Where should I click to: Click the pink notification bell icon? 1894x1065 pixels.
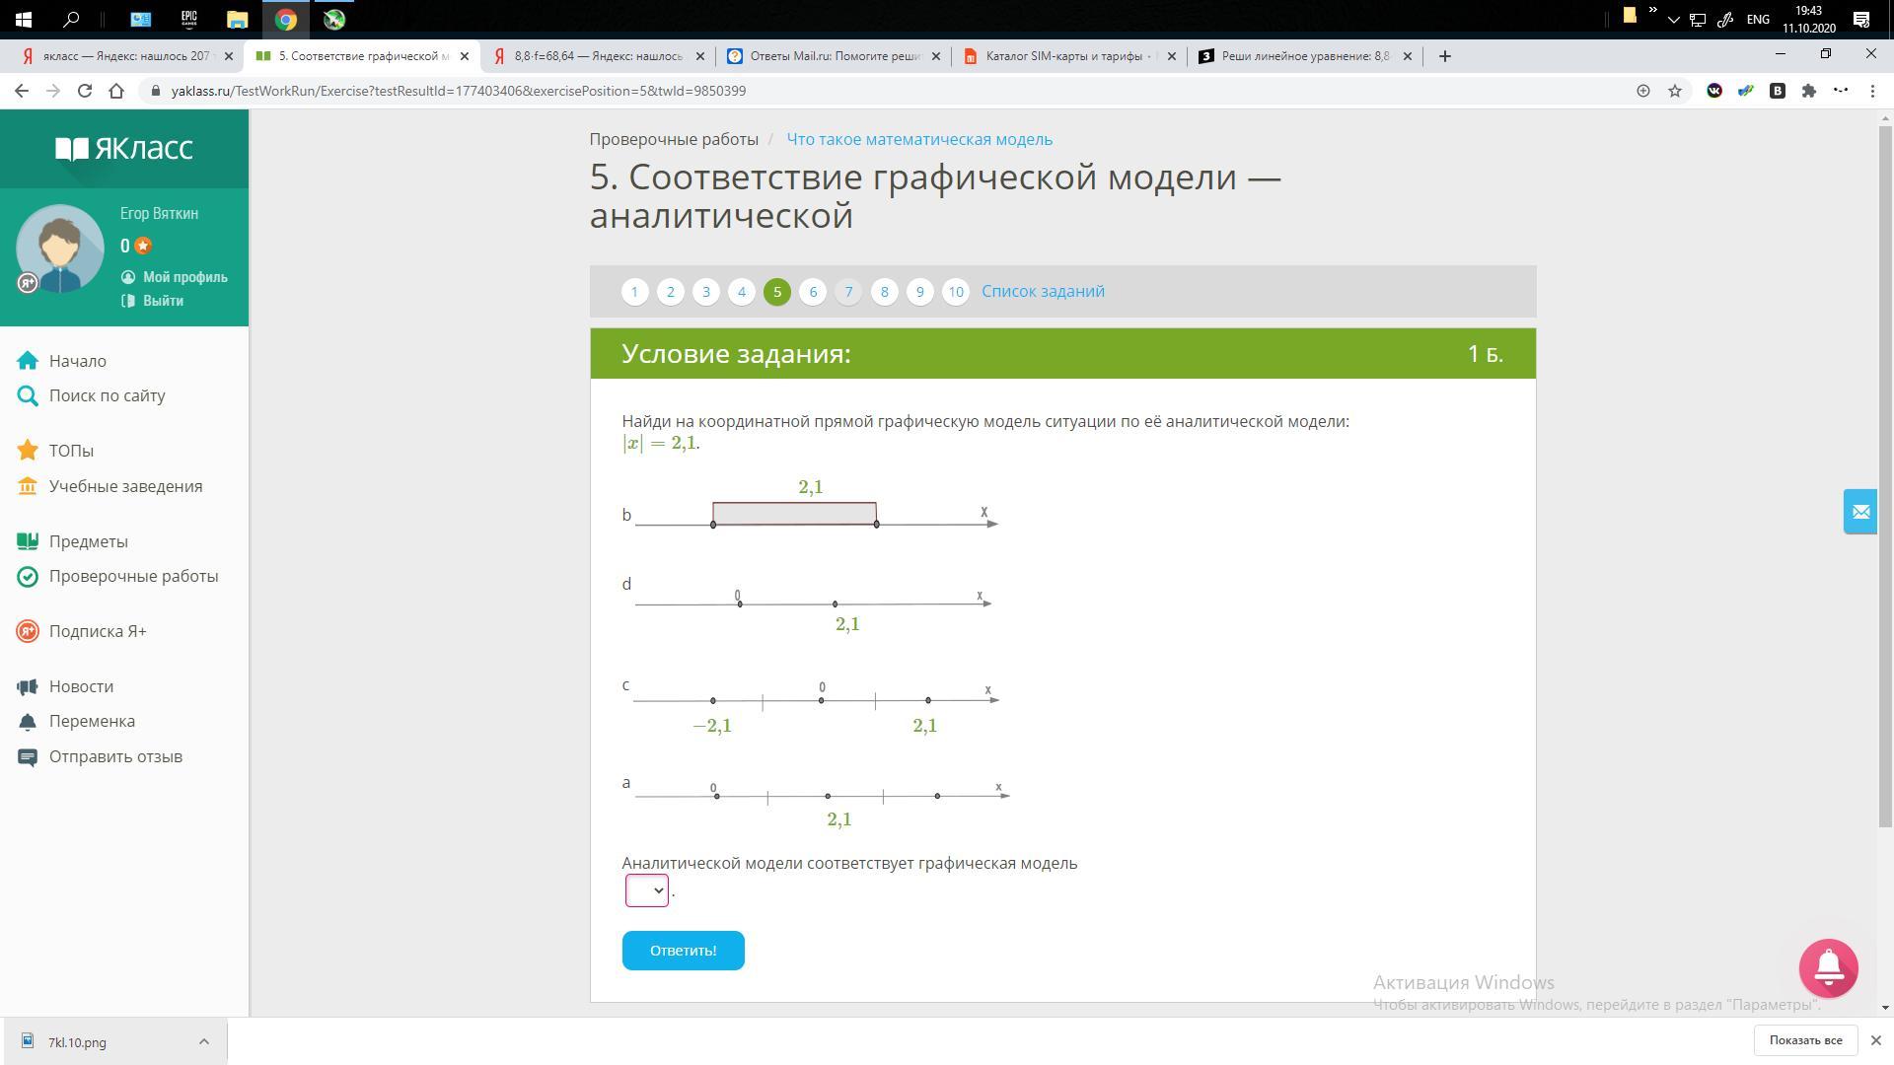tap(1828, 967)
